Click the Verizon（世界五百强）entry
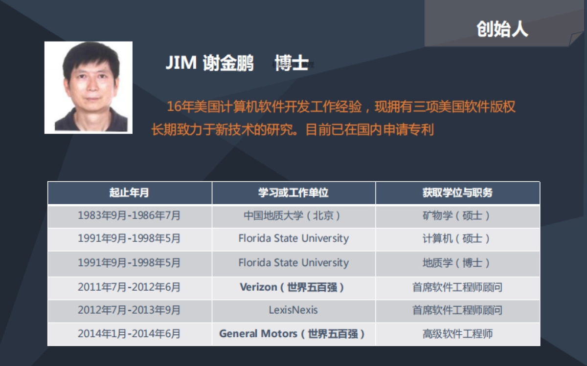The height and width of the screenshot is (366, 587). 293,287
